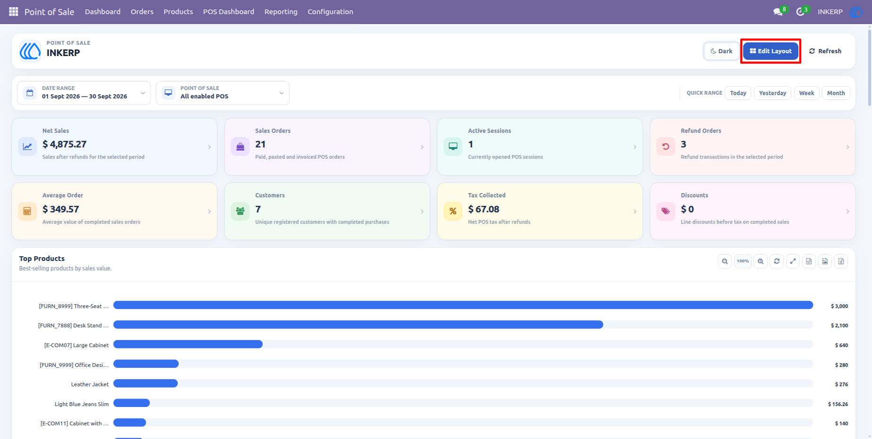Export Top Products chart to Excel
The image size is (872, 439).
point(841,261)
